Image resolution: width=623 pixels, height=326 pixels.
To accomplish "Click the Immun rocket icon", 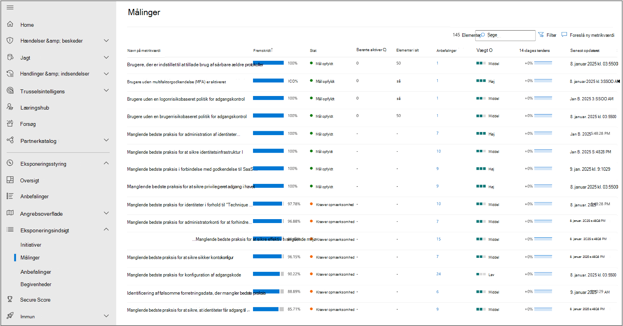I will (x=10, y=316).
